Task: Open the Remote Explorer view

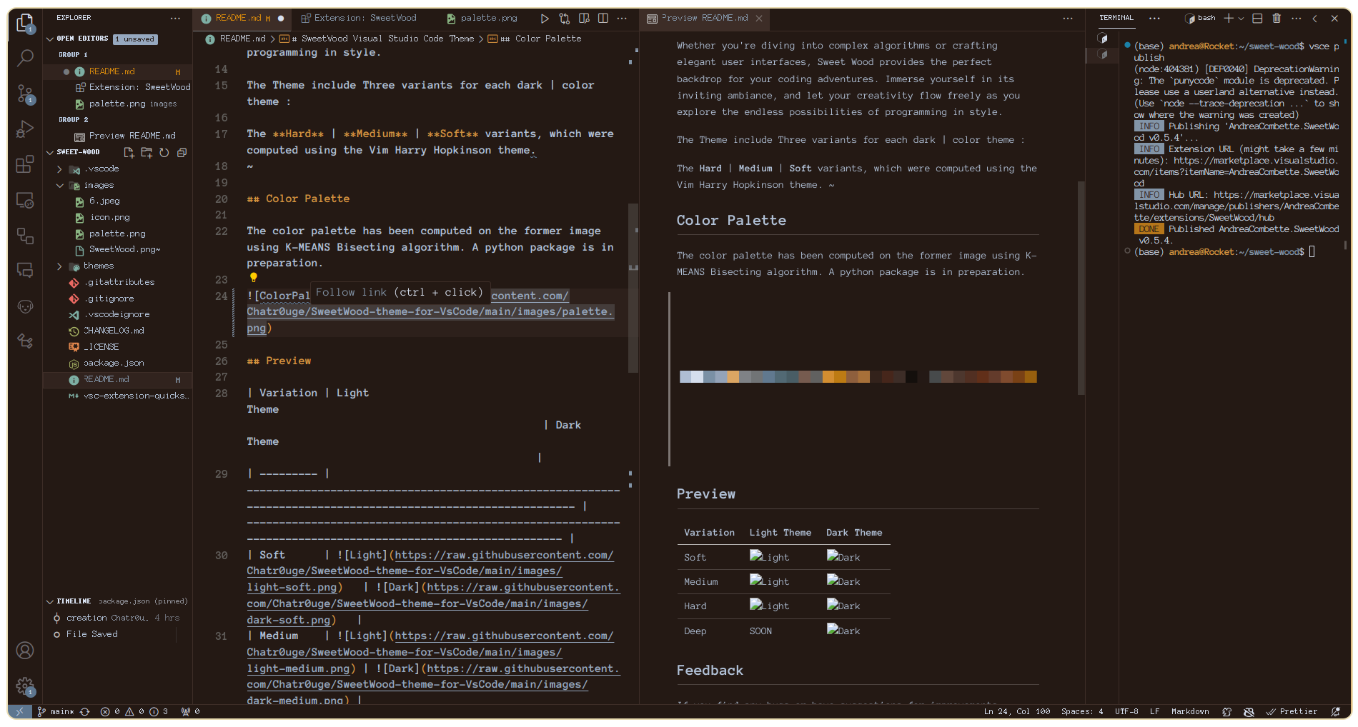Action: click(25, 201)
